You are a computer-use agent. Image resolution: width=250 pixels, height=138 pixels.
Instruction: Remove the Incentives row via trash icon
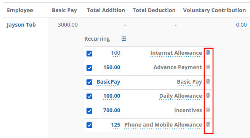[x=208, y=110]
